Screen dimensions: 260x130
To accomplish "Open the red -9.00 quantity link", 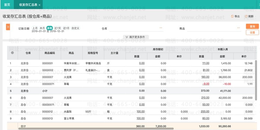I will coord(206,84).
